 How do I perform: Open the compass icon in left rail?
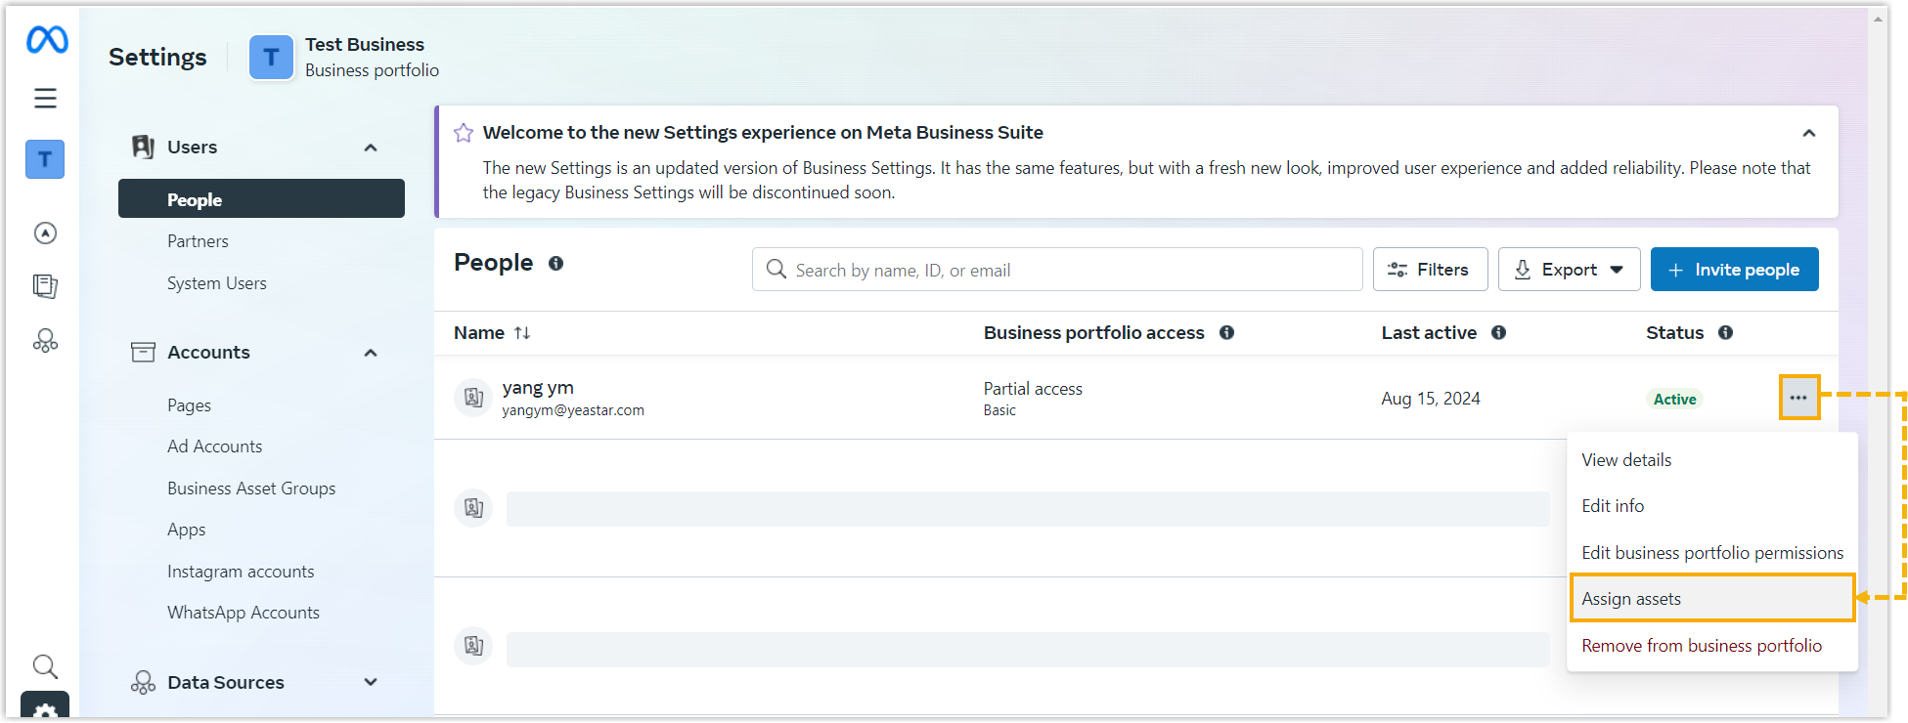click(45, 233)
